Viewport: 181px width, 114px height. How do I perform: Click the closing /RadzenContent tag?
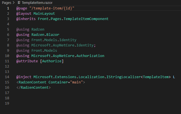(34, 88)
